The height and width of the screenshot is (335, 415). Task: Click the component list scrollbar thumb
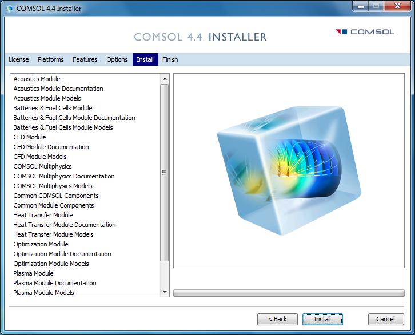pos(165,172)
